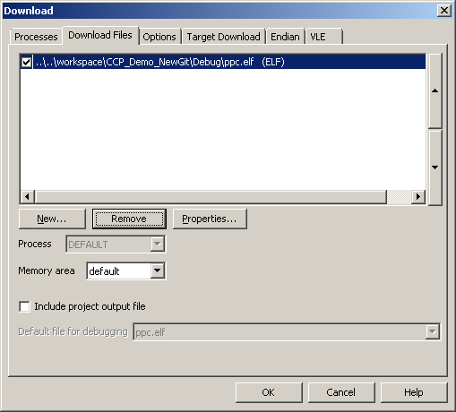
Task: Open the Process DEFAULT dropdown
Action: pyautogui.click(x=158, y=245)
